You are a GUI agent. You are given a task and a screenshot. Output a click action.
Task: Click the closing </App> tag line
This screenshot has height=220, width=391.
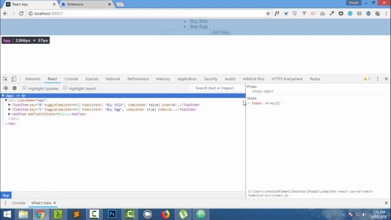(10, 123)
